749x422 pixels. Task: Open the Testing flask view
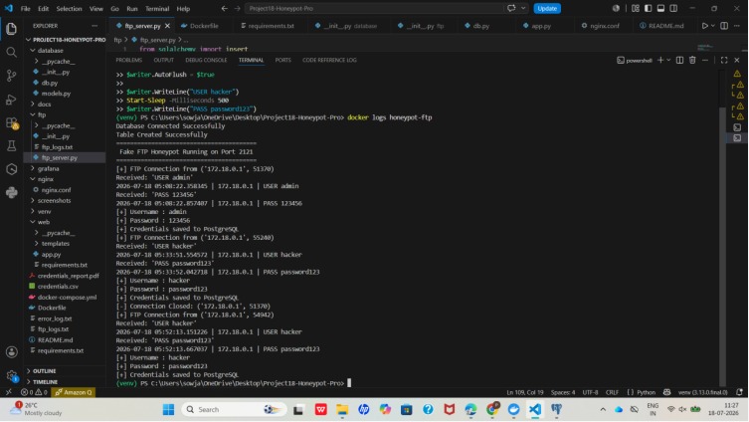tap(12, 145)
